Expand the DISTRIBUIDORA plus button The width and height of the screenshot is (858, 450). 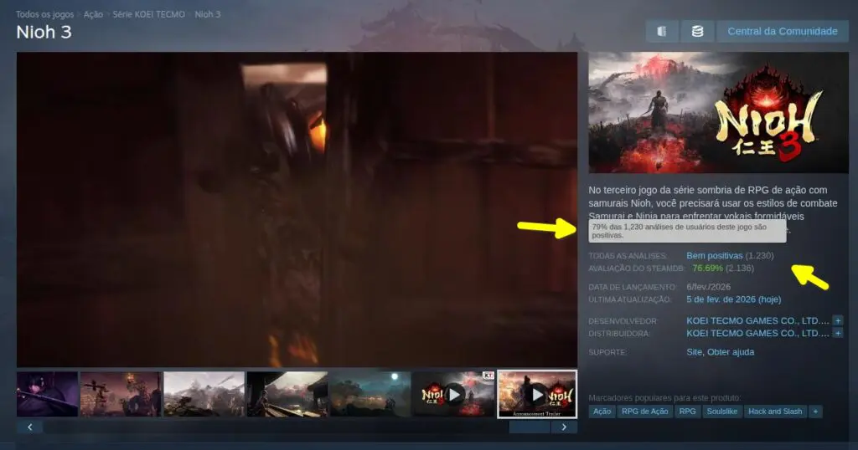pyautogui.click(x=837, y=333)
